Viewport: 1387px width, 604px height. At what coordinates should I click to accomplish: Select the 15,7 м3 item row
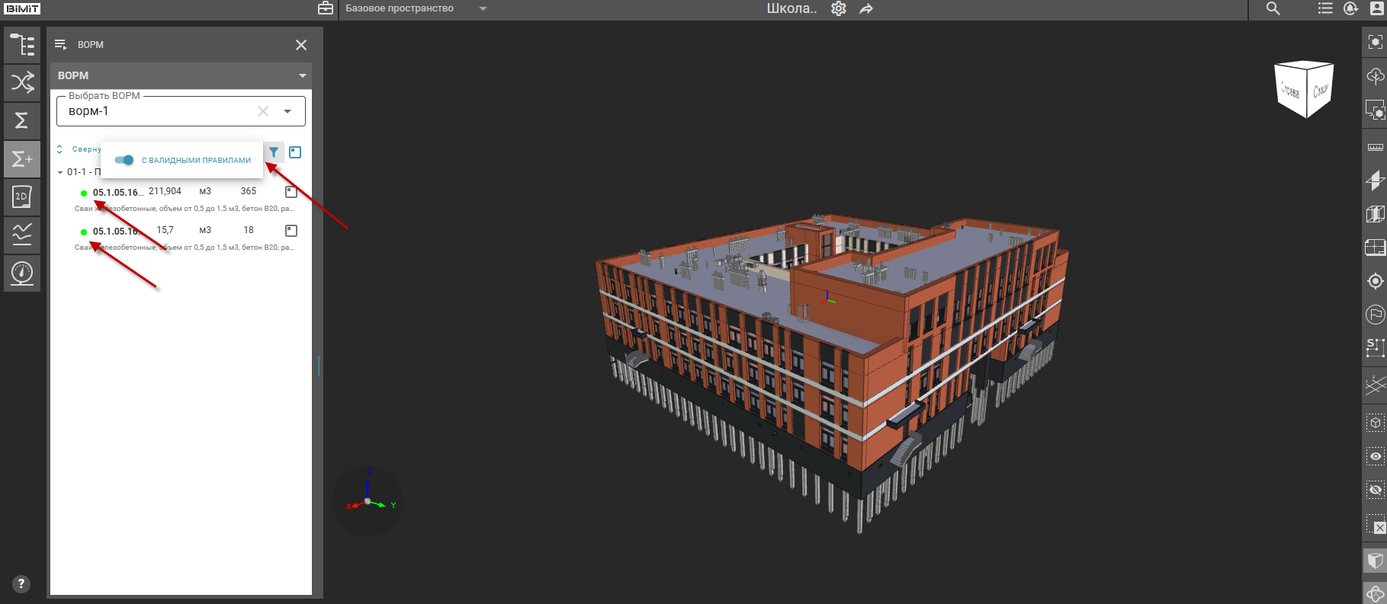click(x=183, y=238)
